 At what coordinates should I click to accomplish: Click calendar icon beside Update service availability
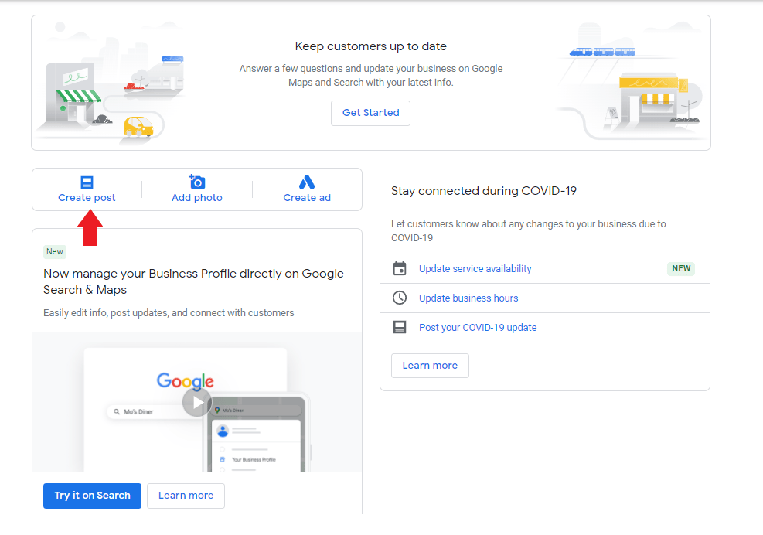coord(400,269)
